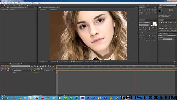
Task: Click the Play button in Preview panel
Action: click(x=164, y=23)
